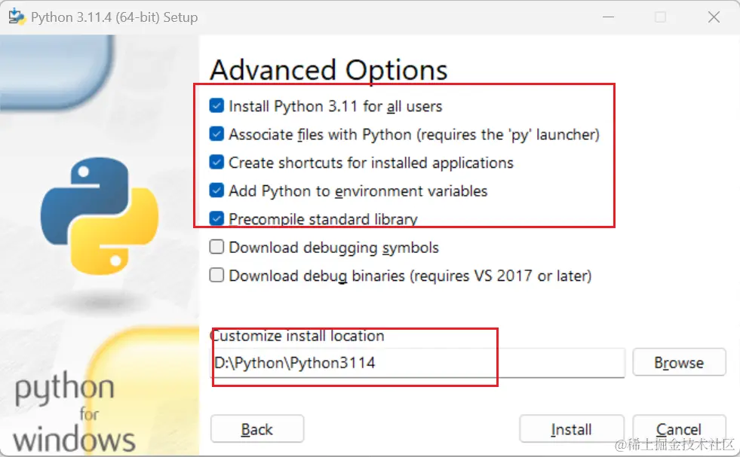Enable Download debugging symbols checkbox
Viewport: 740px width, 457px height.
(216, 247)
